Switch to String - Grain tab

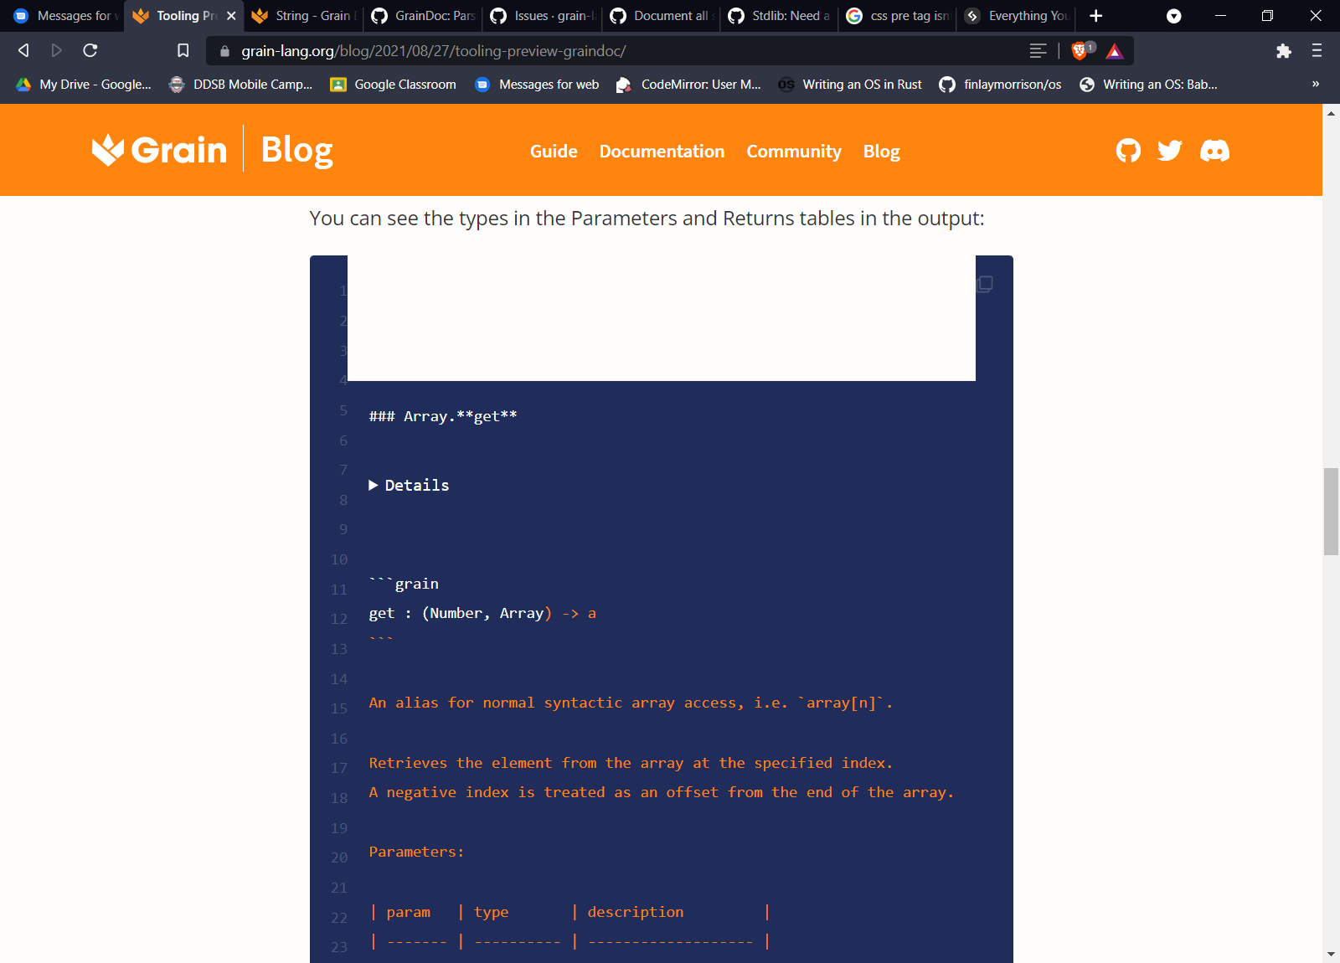click(304, 16)
